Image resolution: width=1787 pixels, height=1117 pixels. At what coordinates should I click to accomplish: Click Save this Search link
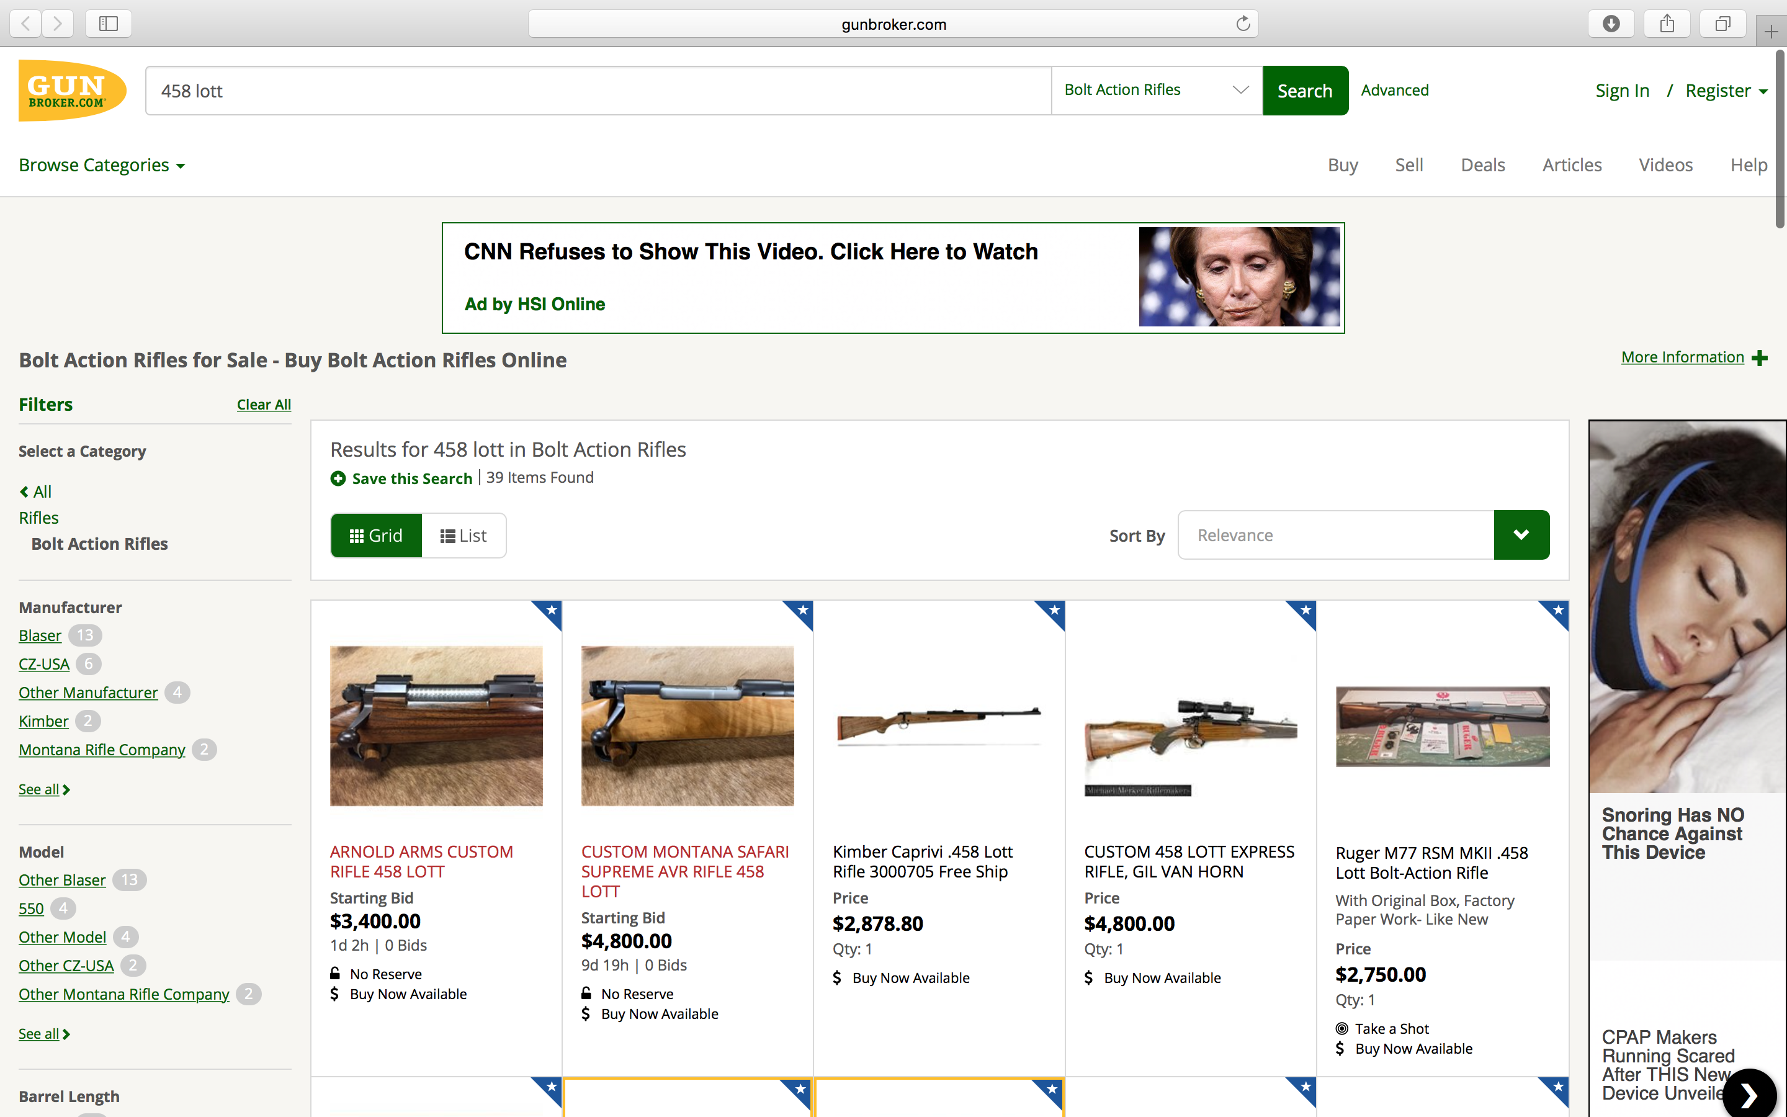pyautogui.click(x=412, y=478)
